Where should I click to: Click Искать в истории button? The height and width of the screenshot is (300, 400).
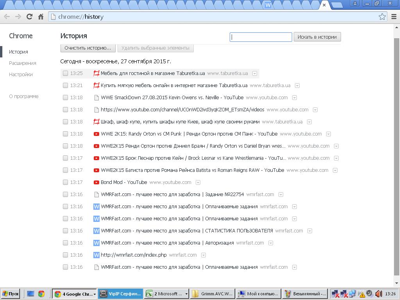[x=317, y=37]
